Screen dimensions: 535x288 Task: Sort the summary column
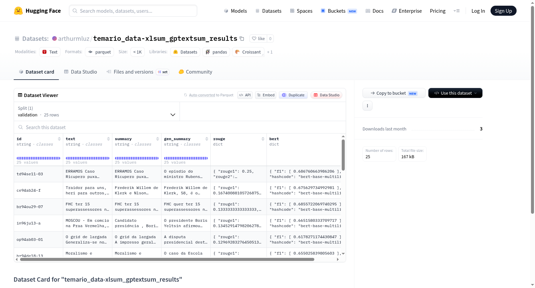(157, 139)
